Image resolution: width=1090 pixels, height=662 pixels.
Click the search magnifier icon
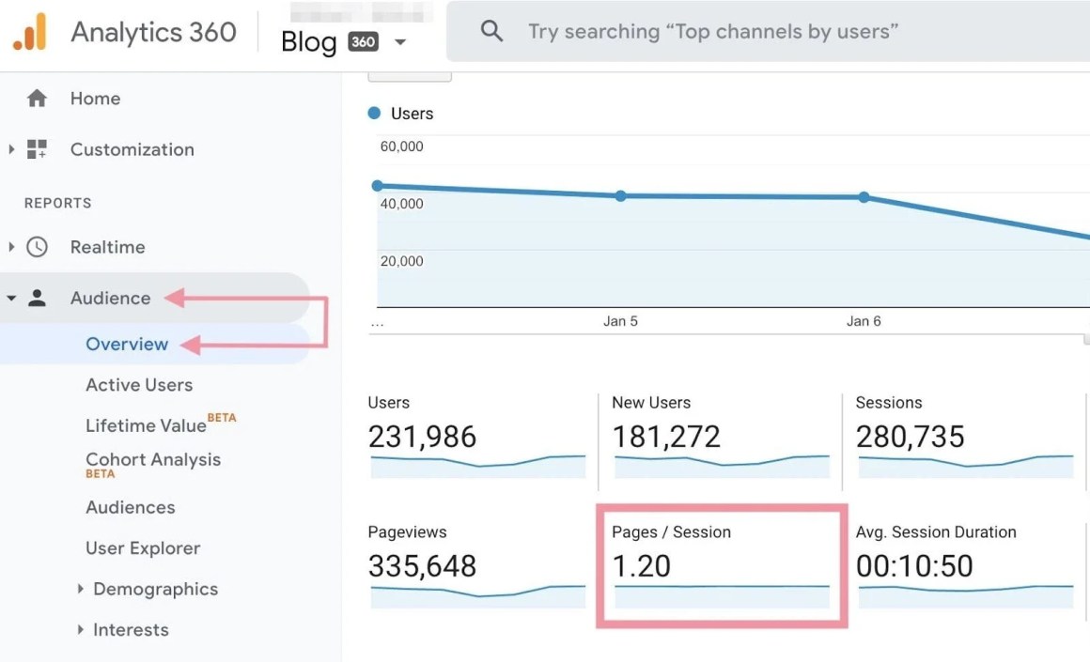[x=491, y=30]
